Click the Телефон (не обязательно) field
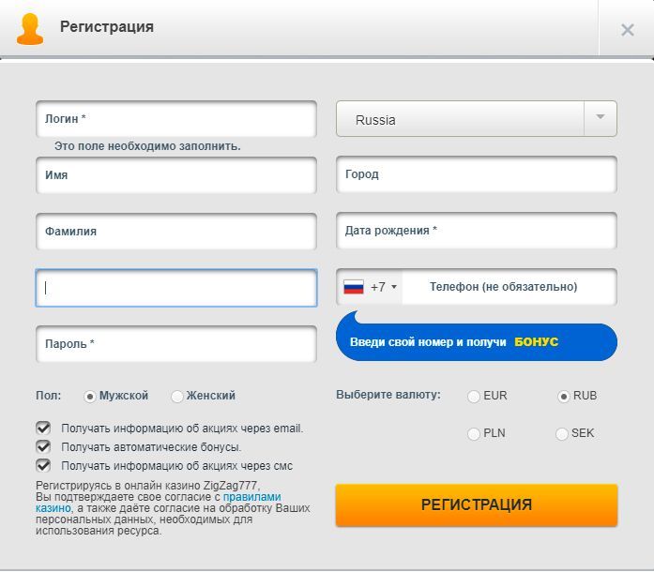This screenshot has width=654, height=572. (509, 287)
